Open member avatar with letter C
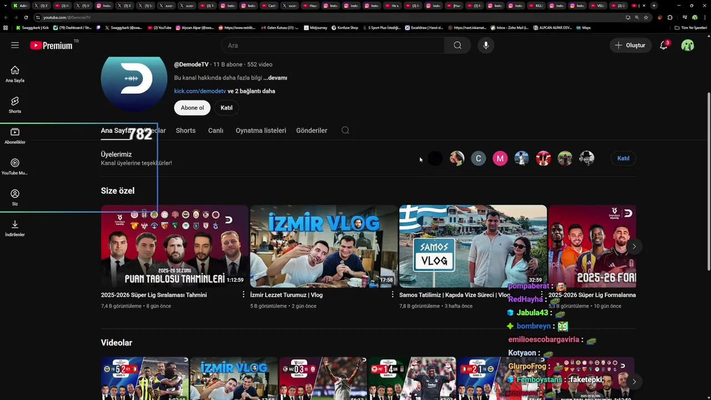 click(x=478, y=158)
